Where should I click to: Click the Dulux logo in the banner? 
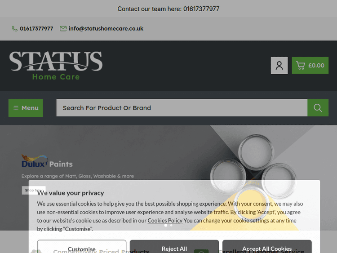coord(35,161)
